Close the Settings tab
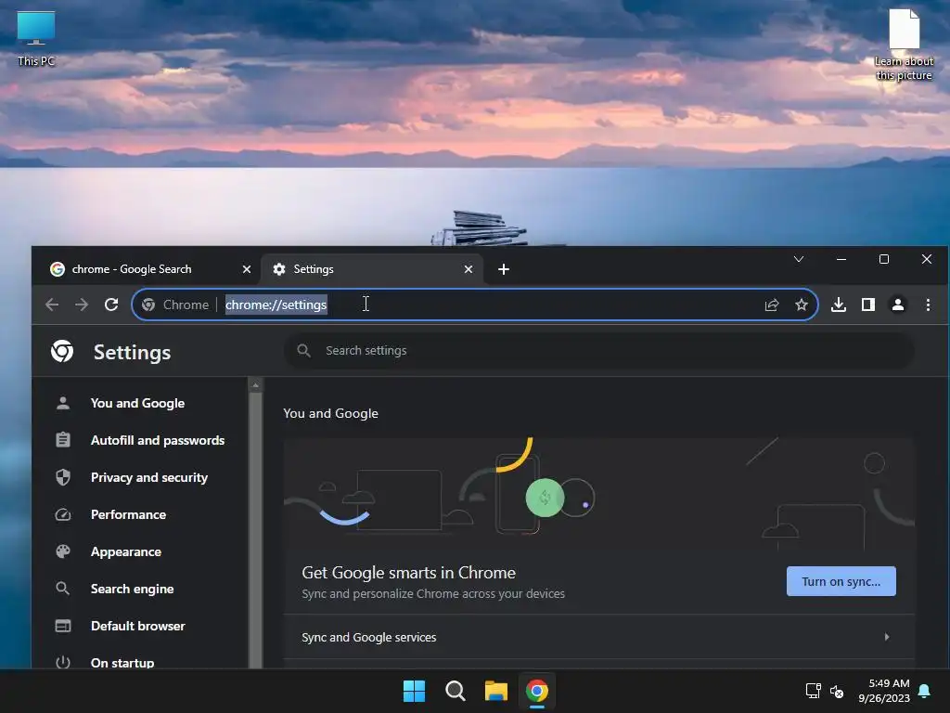 (x=469, y=269)
